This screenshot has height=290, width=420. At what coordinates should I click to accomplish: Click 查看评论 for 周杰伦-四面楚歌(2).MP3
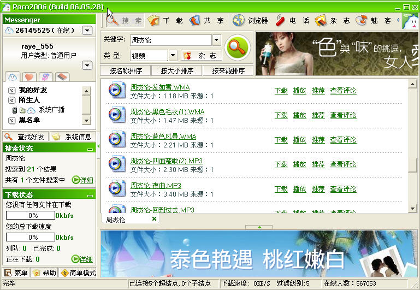point(343,164)
